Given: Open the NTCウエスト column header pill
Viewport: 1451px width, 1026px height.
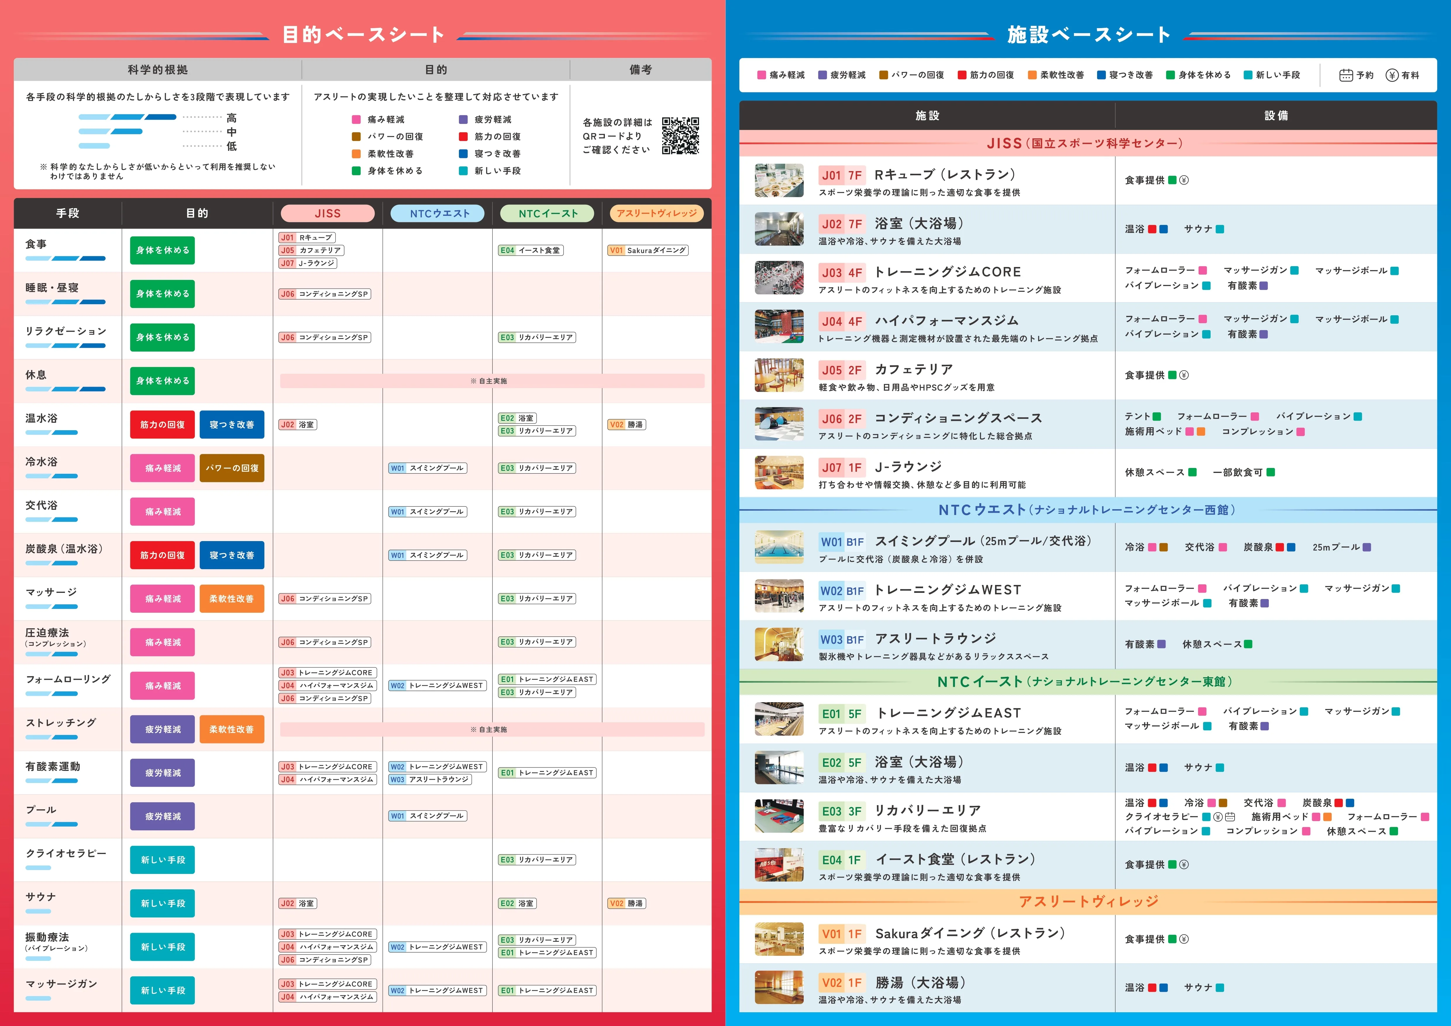Looking at the screenshot, I should 437,214.
